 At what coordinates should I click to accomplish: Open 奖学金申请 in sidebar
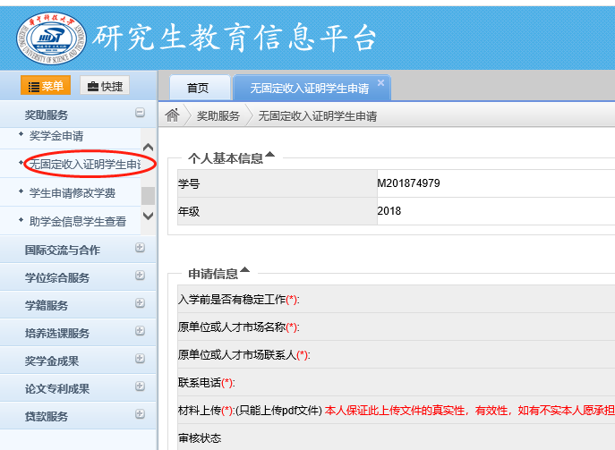pyautogui.click(x=56, y=136)
